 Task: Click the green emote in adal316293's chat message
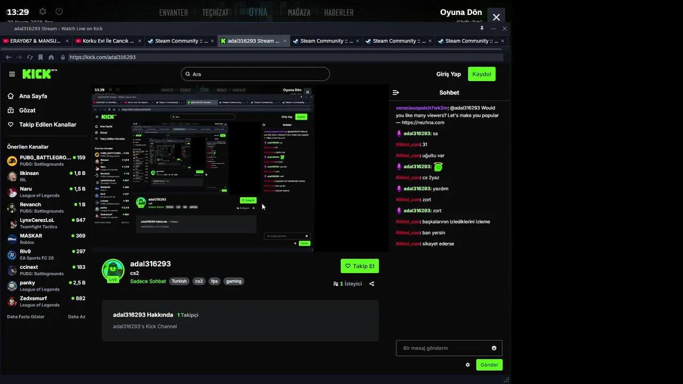click(438, 167)
